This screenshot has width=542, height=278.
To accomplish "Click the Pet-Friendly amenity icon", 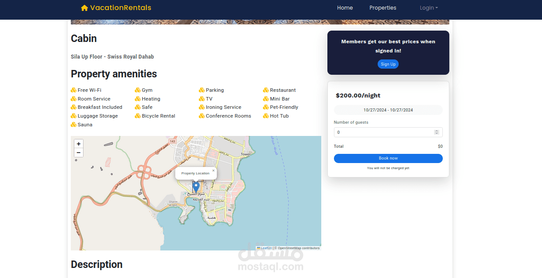I will (x=266, y=107).
